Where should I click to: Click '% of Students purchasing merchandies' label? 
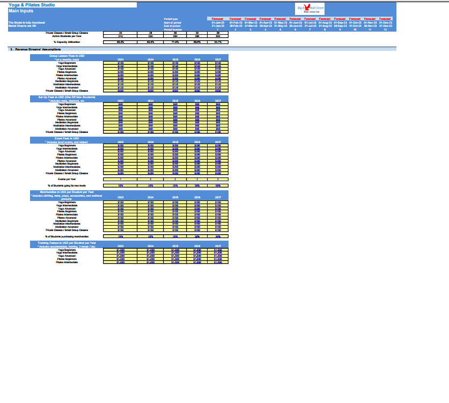click(x=67, y=236)
